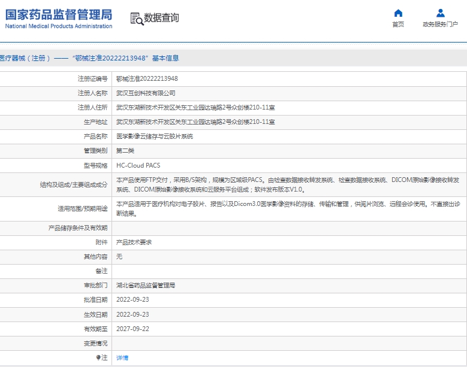The image size is (467, 370).
Task: Click the 审批部门 row label
Action: (95, 286)
